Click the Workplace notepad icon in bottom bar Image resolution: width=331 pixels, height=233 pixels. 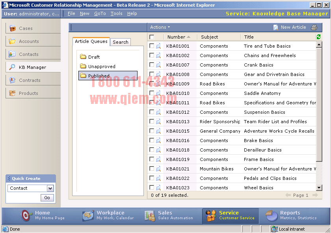88,216
